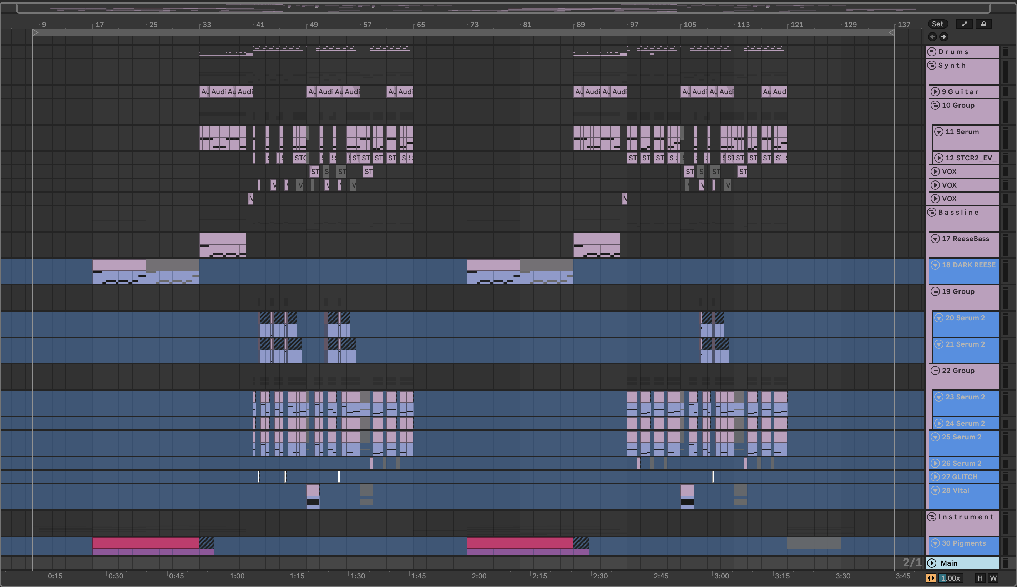Viewport: 1017px width, 587px height.
Task: Jump to previous locator with left arrow
Action: (x=932, y=37)
